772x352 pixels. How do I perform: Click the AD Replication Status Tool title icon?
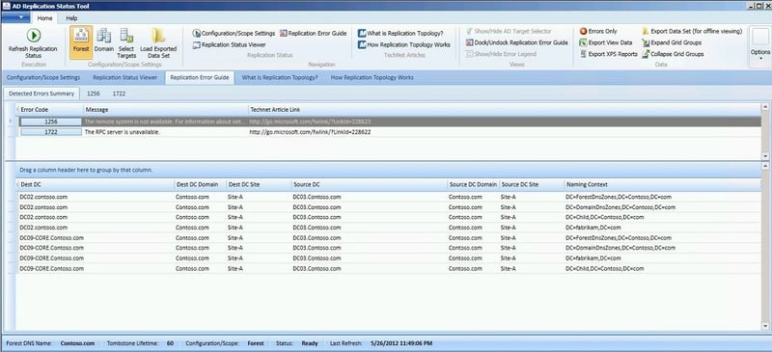(x=6, y=5)
